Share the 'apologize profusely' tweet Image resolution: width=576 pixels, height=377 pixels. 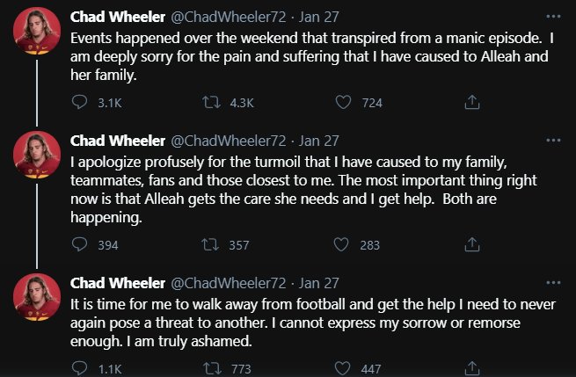coord(471,245)
